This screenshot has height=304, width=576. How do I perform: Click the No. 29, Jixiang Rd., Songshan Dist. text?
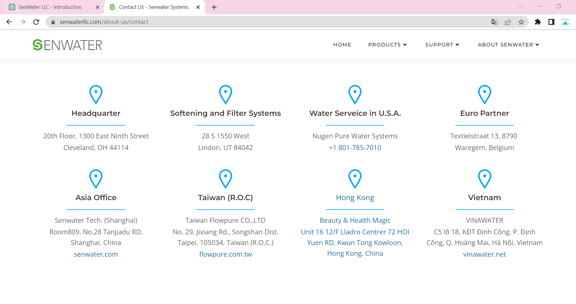[225, 232]
